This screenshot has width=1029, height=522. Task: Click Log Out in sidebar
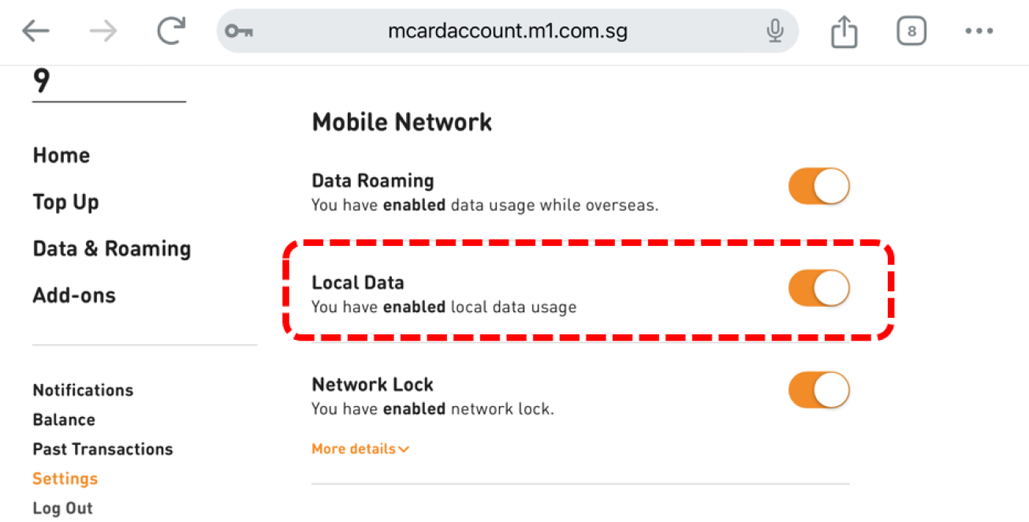[x=62, y=508]
